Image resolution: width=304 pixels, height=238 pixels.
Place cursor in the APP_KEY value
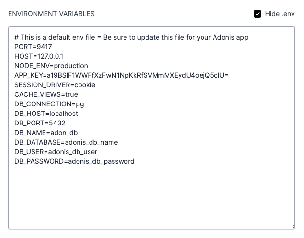pos(137,75)
